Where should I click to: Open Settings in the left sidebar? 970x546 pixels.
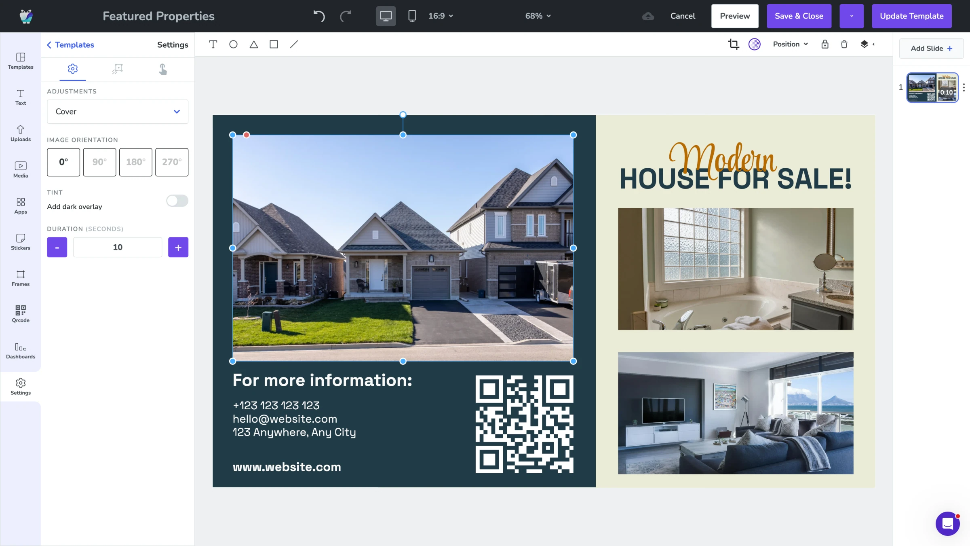[21, 387]
